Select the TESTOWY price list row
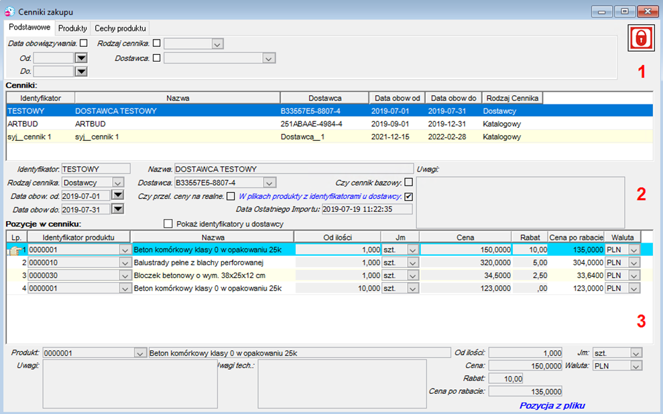Image resolution: width=663 pixels, height=414 pixels. click(329, 111)
